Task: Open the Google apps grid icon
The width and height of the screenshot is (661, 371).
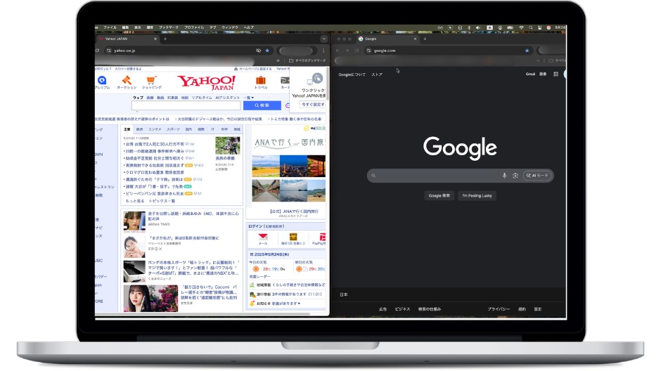Action: click(556, 74)
